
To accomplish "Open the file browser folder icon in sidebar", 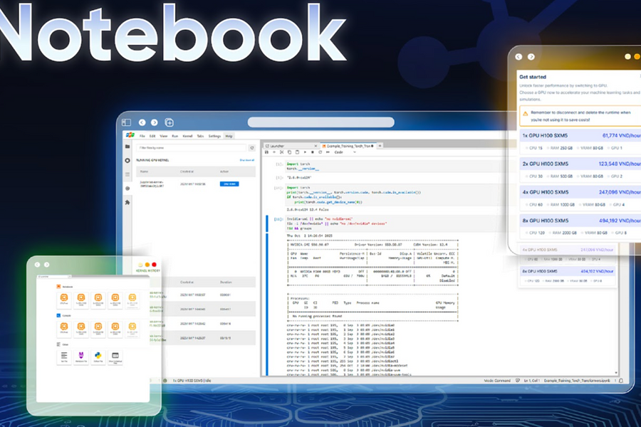I will pos(127,147).
